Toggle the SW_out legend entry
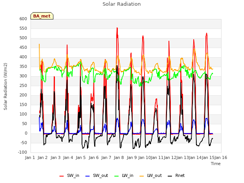The height and width of the screenshot is (183, 244). (96, 175)
